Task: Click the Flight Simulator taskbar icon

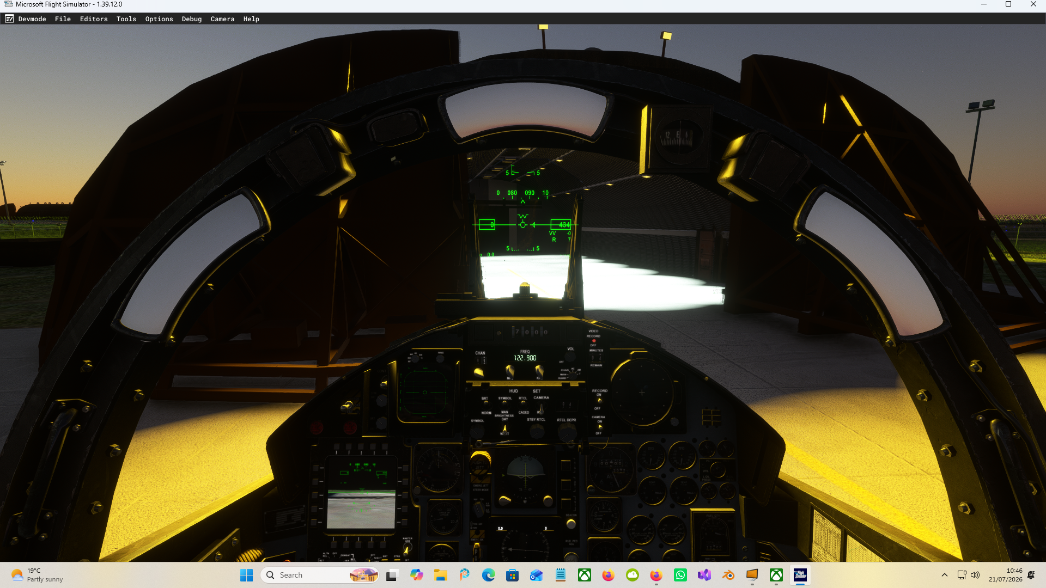Action: click(800, 575)
